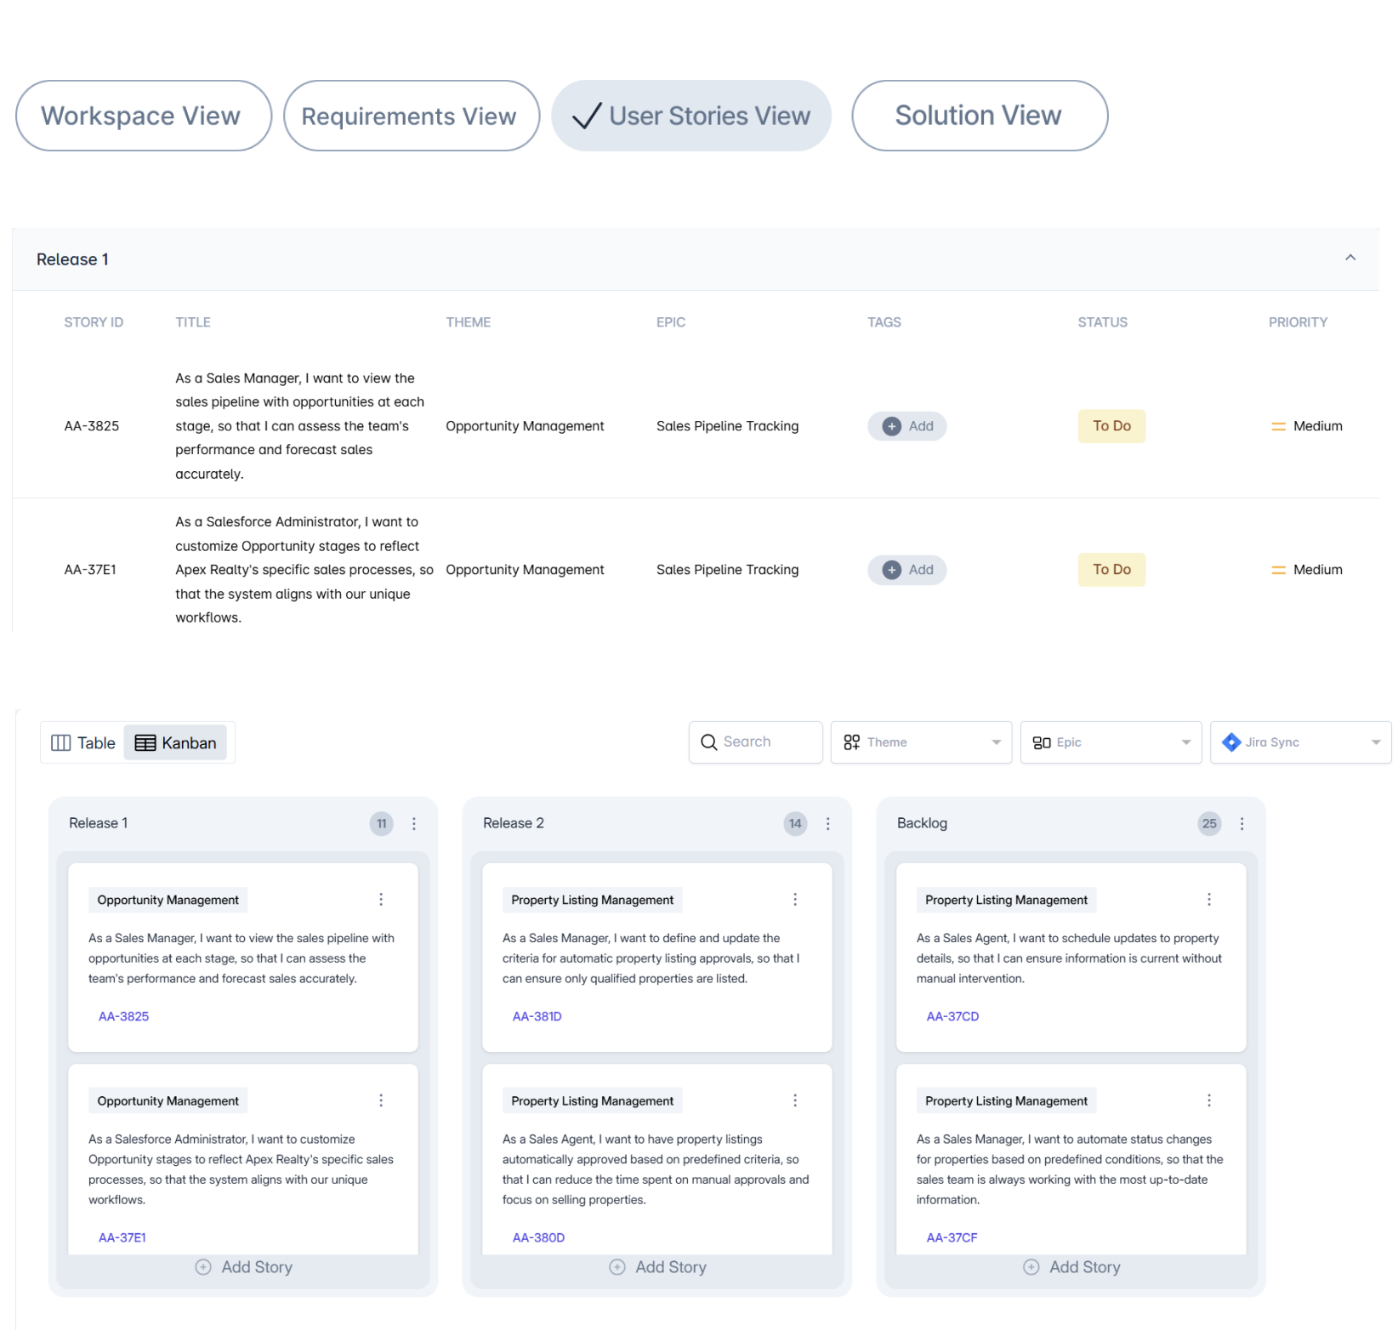Click Add Story in the Release 2 column
Image resolution: width=1398 pixels, height=1330 pixels.
(656, 1266)
